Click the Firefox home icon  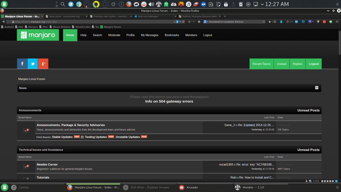pos(199,22)
